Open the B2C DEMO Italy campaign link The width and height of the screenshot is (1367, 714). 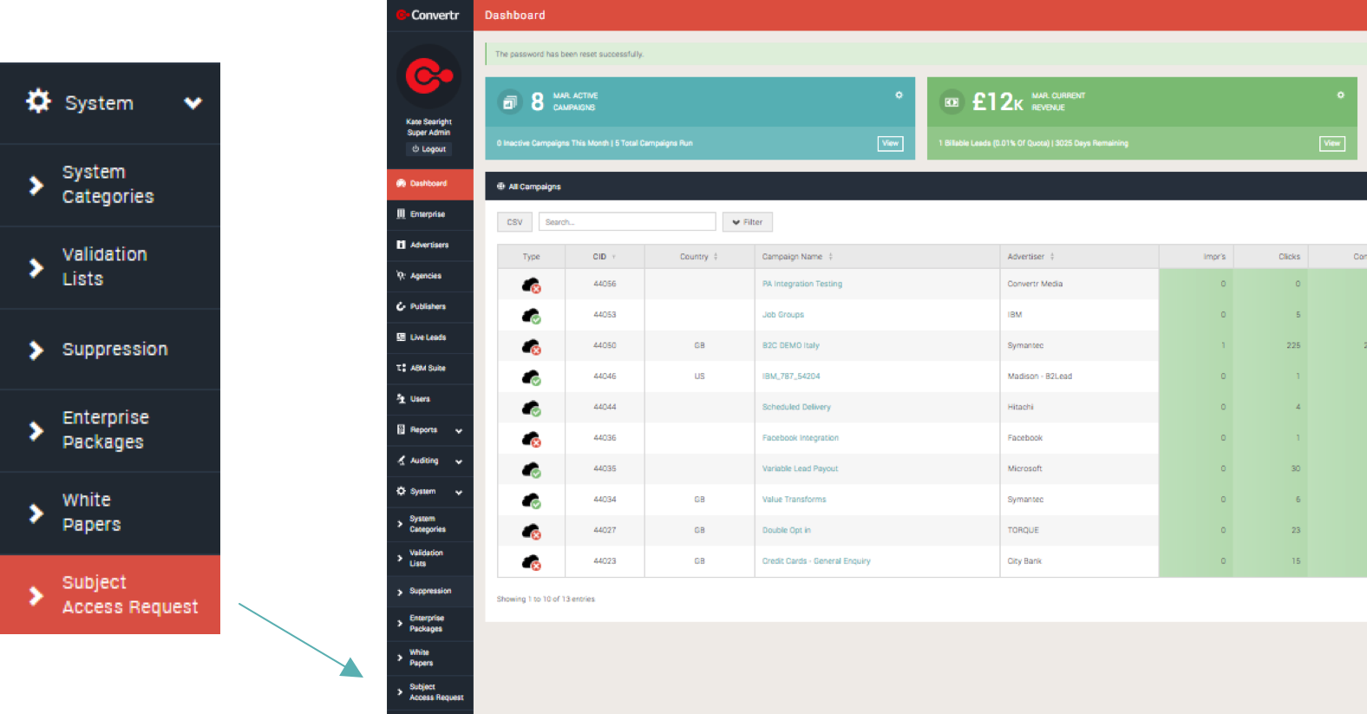click(x=790, y=345)
